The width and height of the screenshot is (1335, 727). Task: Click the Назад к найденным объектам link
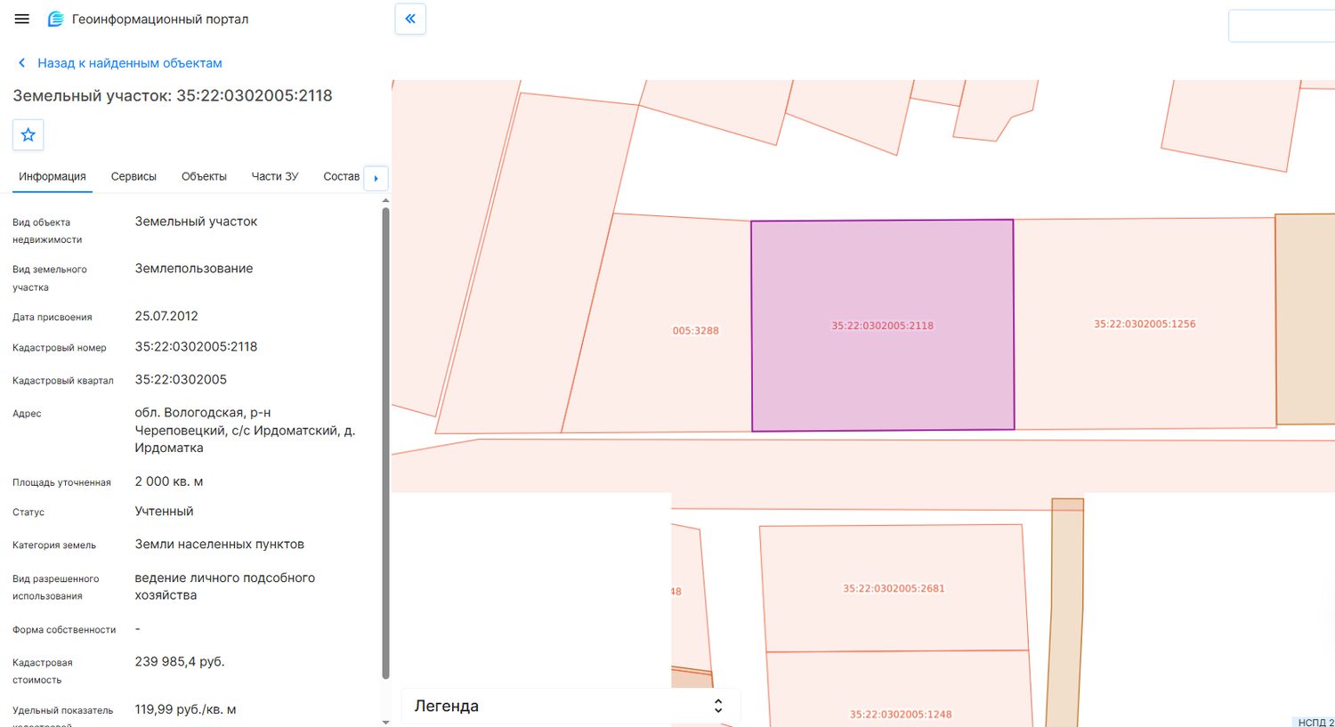tap(130, 63)
